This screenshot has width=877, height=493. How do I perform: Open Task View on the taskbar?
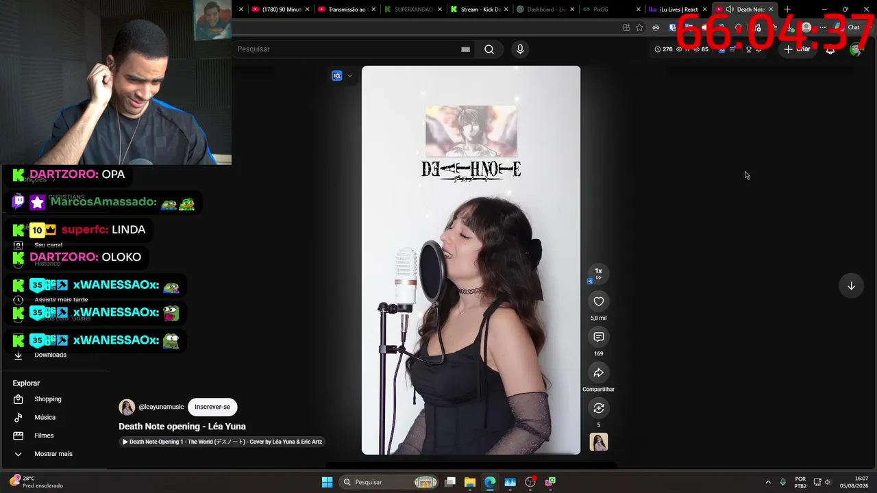[x=450, y=482]
